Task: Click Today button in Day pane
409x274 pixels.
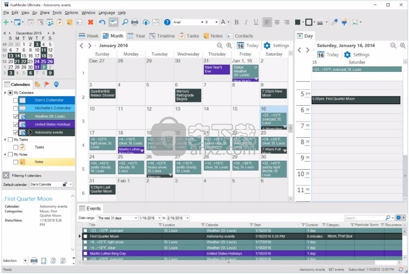Action: click(328, 55)
